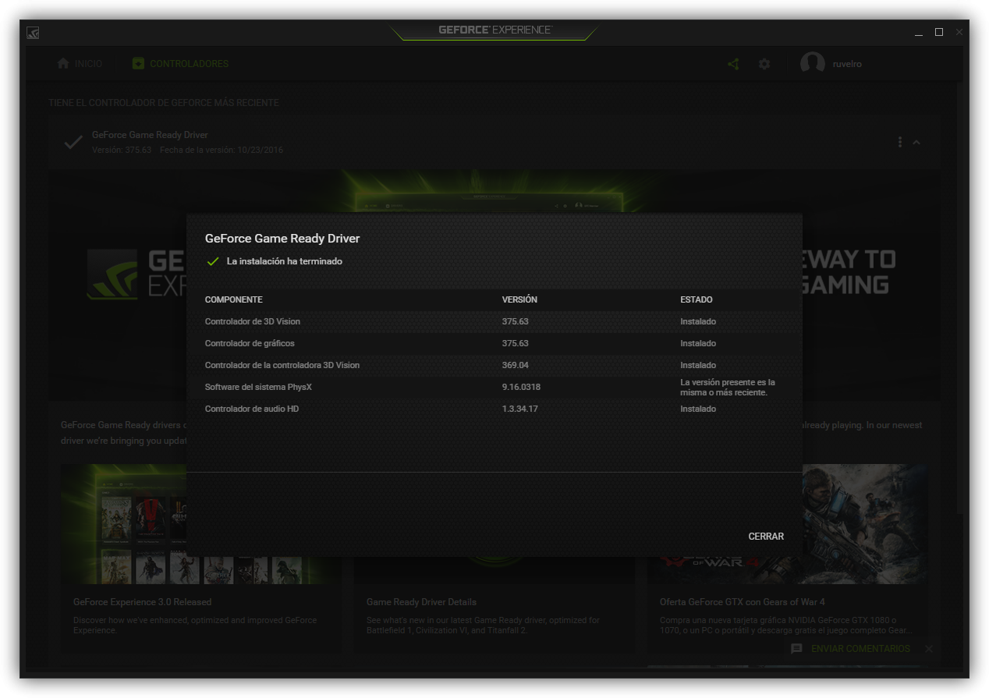Click ENVIAR COMENTARIOS feedback button
Screen dimensions: 989x698
(860, 649)
